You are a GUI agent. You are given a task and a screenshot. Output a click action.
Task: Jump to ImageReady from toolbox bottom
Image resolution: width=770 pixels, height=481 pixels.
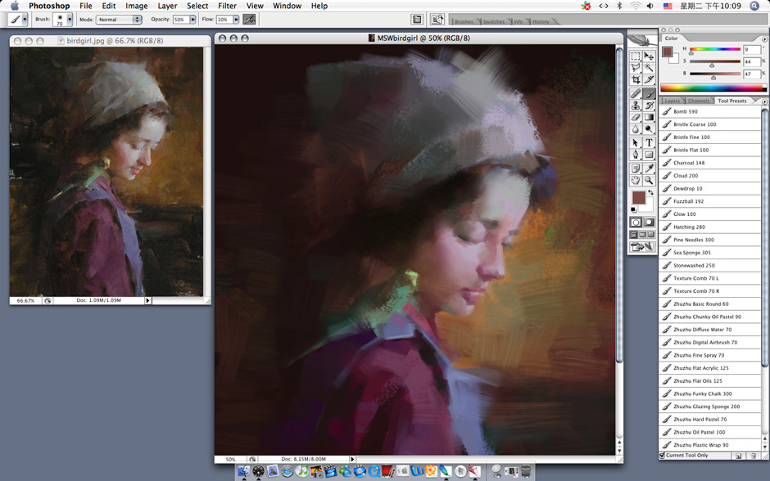[642, 246]
